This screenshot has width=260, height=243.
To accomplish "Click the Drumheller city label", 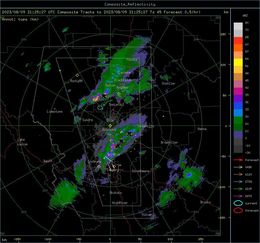I will (x=169, y=142).
